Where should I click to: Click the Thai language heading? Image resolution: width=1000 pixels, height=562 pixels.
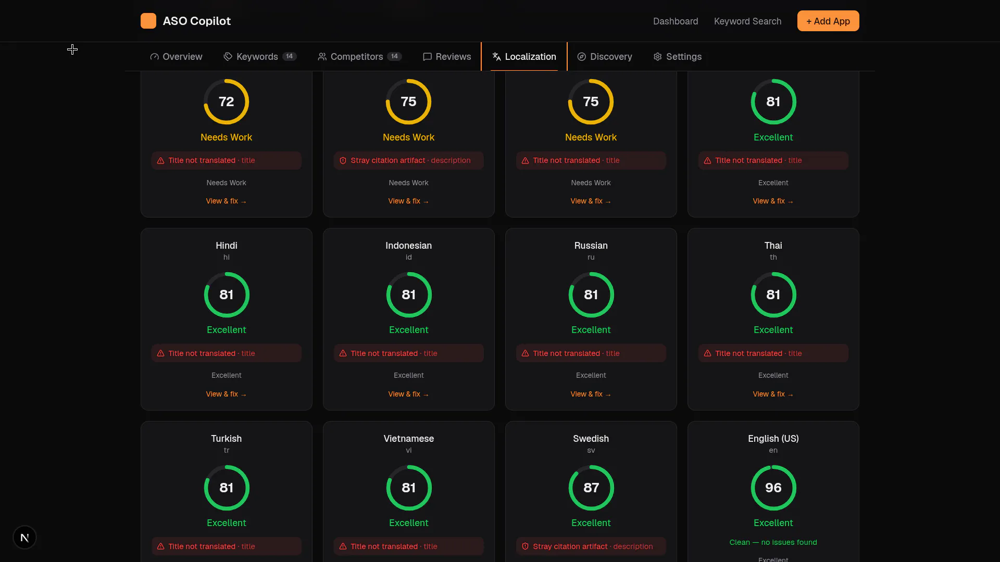(773, 246)
